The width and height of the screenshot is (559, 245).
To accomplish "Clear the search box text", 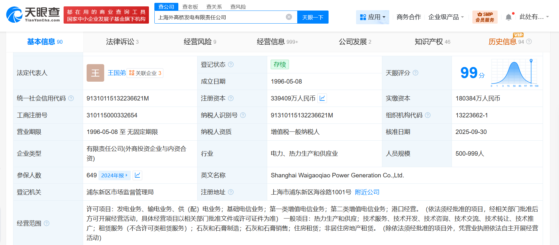I will 289,17.
